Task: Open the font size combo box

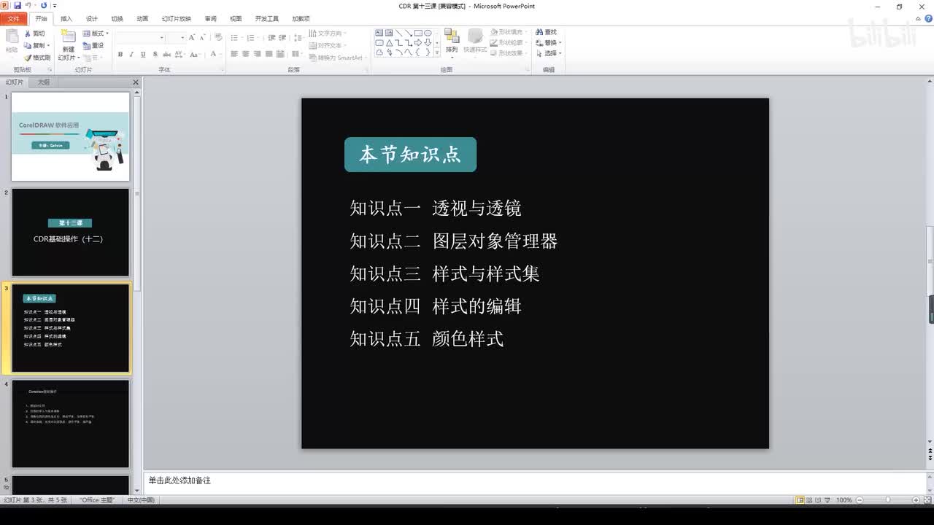Action: click(176, 37)
